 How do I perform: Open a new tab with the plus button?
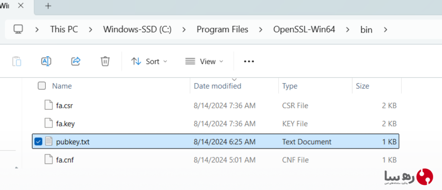[x=48, y=6]
